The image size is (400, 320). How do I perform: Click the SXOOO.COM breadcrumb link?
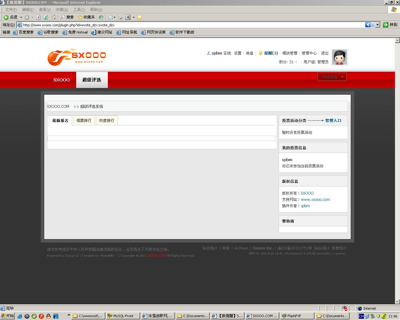pyautogui.click(x=58, y=106)
